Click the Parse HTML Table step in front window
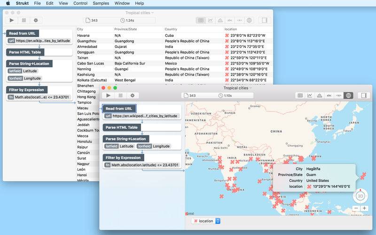Screen dimensions: 376x235 [x=122, y=127]
